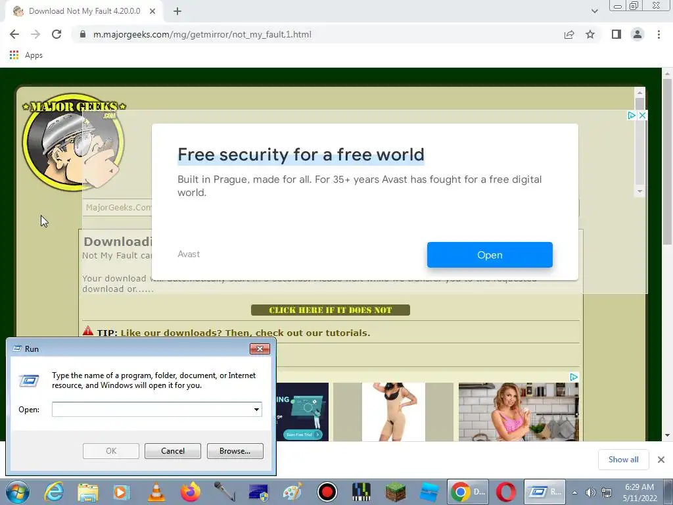Reload the MajorGeeks page
The image size is (673, 505).
57,34
